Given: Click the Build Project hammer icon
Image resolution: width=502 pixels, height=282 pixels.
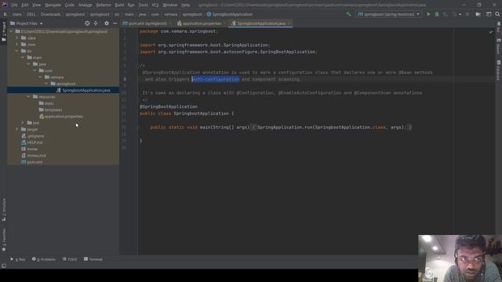Looking at the screenshot, I should pyautogui.click(x=348, y=14).
